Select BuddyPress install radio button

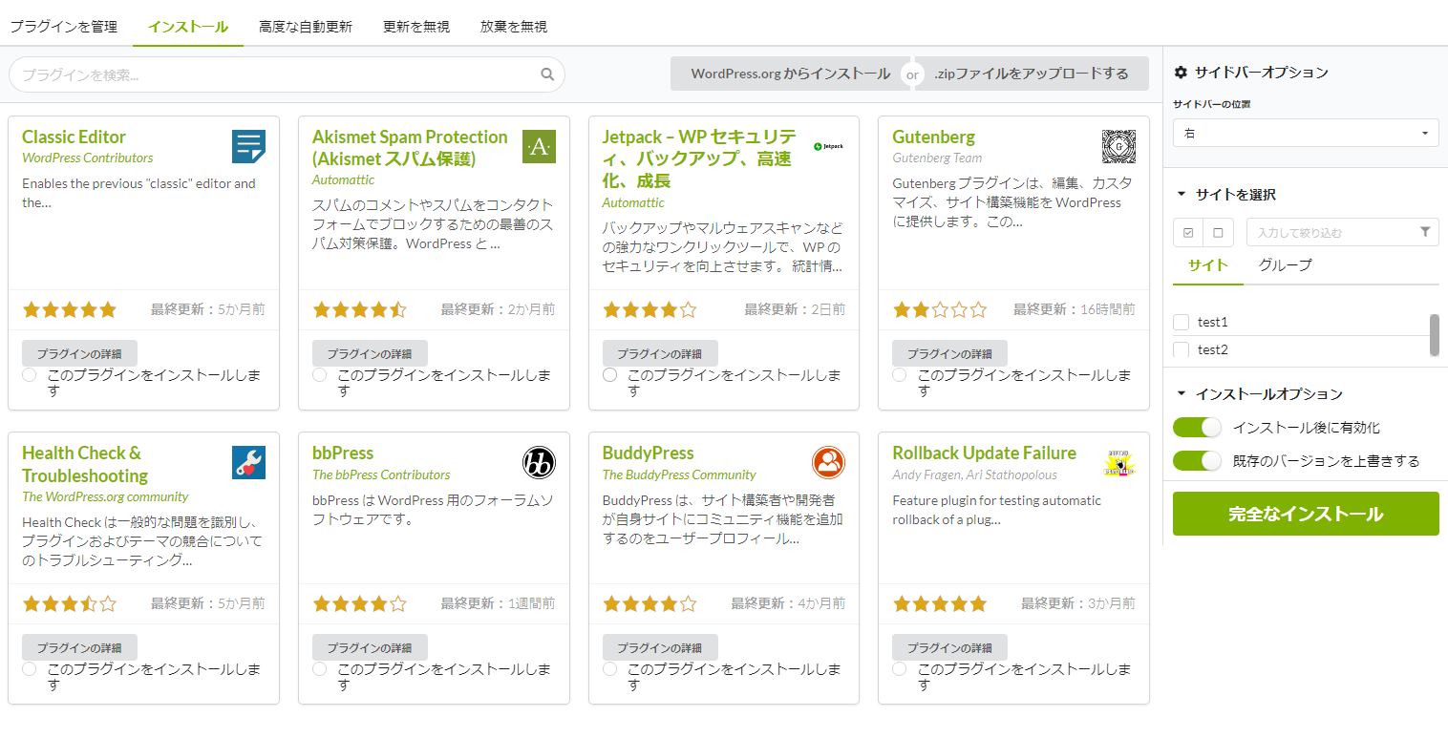[609, 668]
